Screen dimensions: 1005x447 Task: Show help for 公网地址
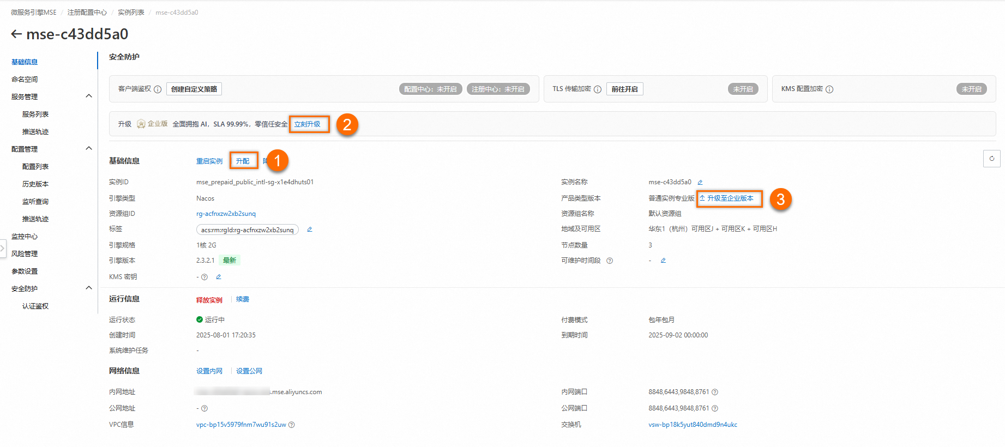204,408
